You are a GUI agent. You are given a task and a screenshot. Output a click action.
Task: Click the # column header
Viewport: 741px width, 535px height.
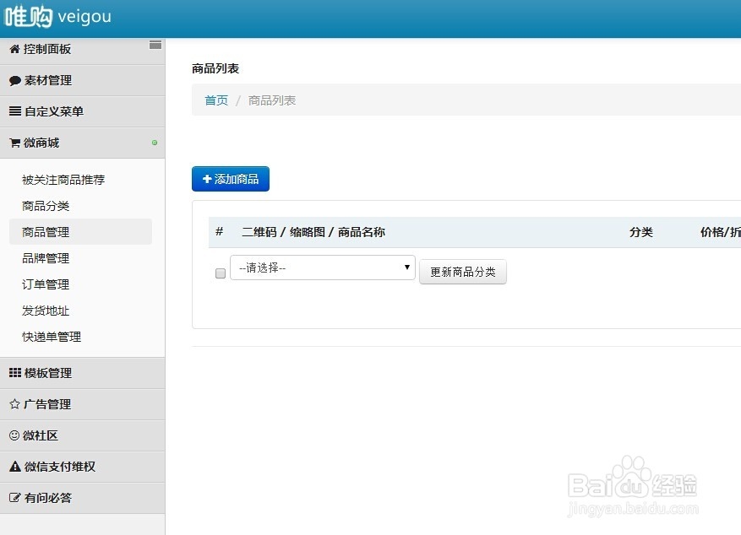pos(220,232)
